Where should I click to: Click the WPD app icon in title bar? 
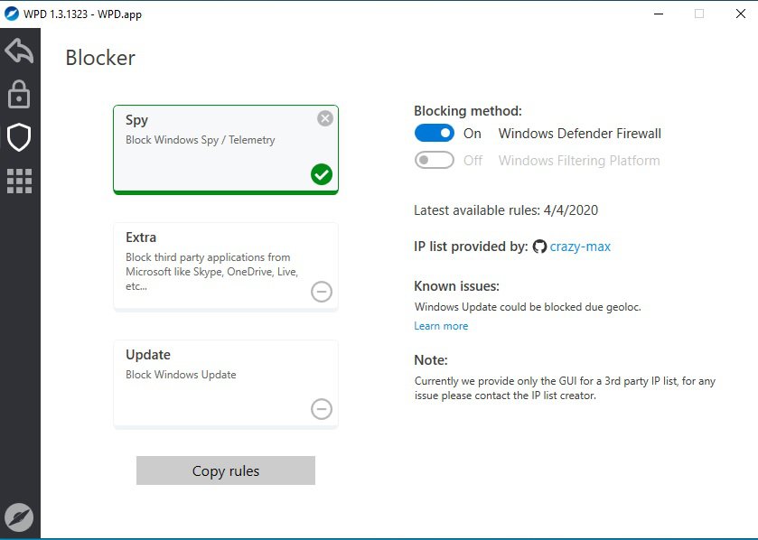point(11,14)
